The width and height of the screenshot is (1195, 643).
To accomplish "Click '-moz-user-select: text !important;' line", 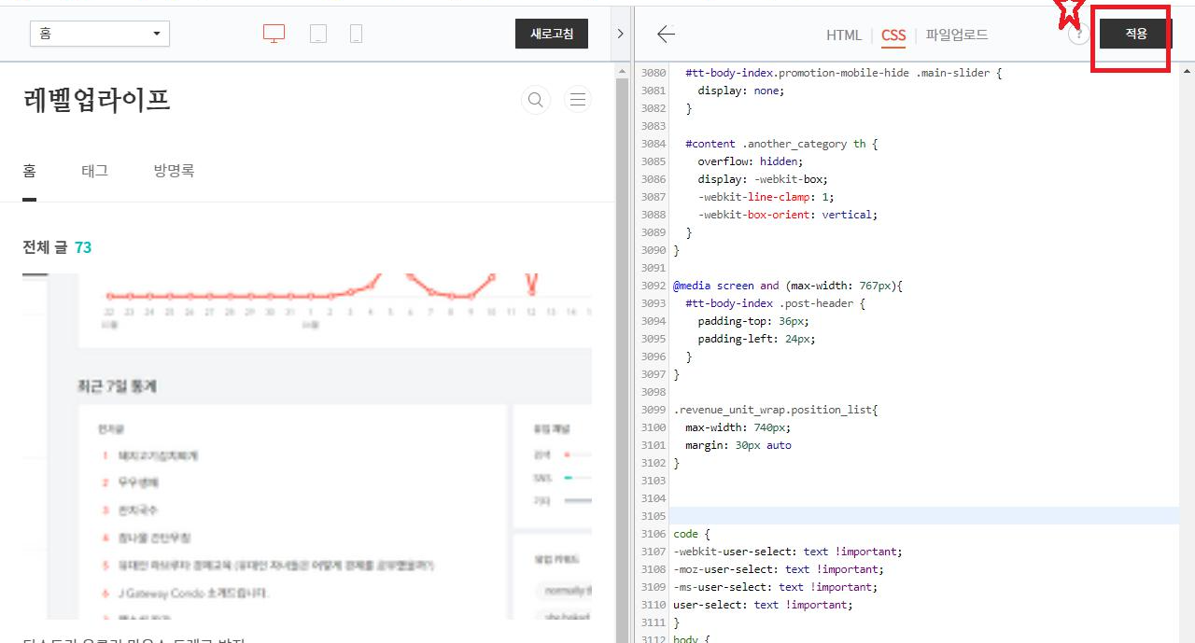I will [x=778, y=569].
